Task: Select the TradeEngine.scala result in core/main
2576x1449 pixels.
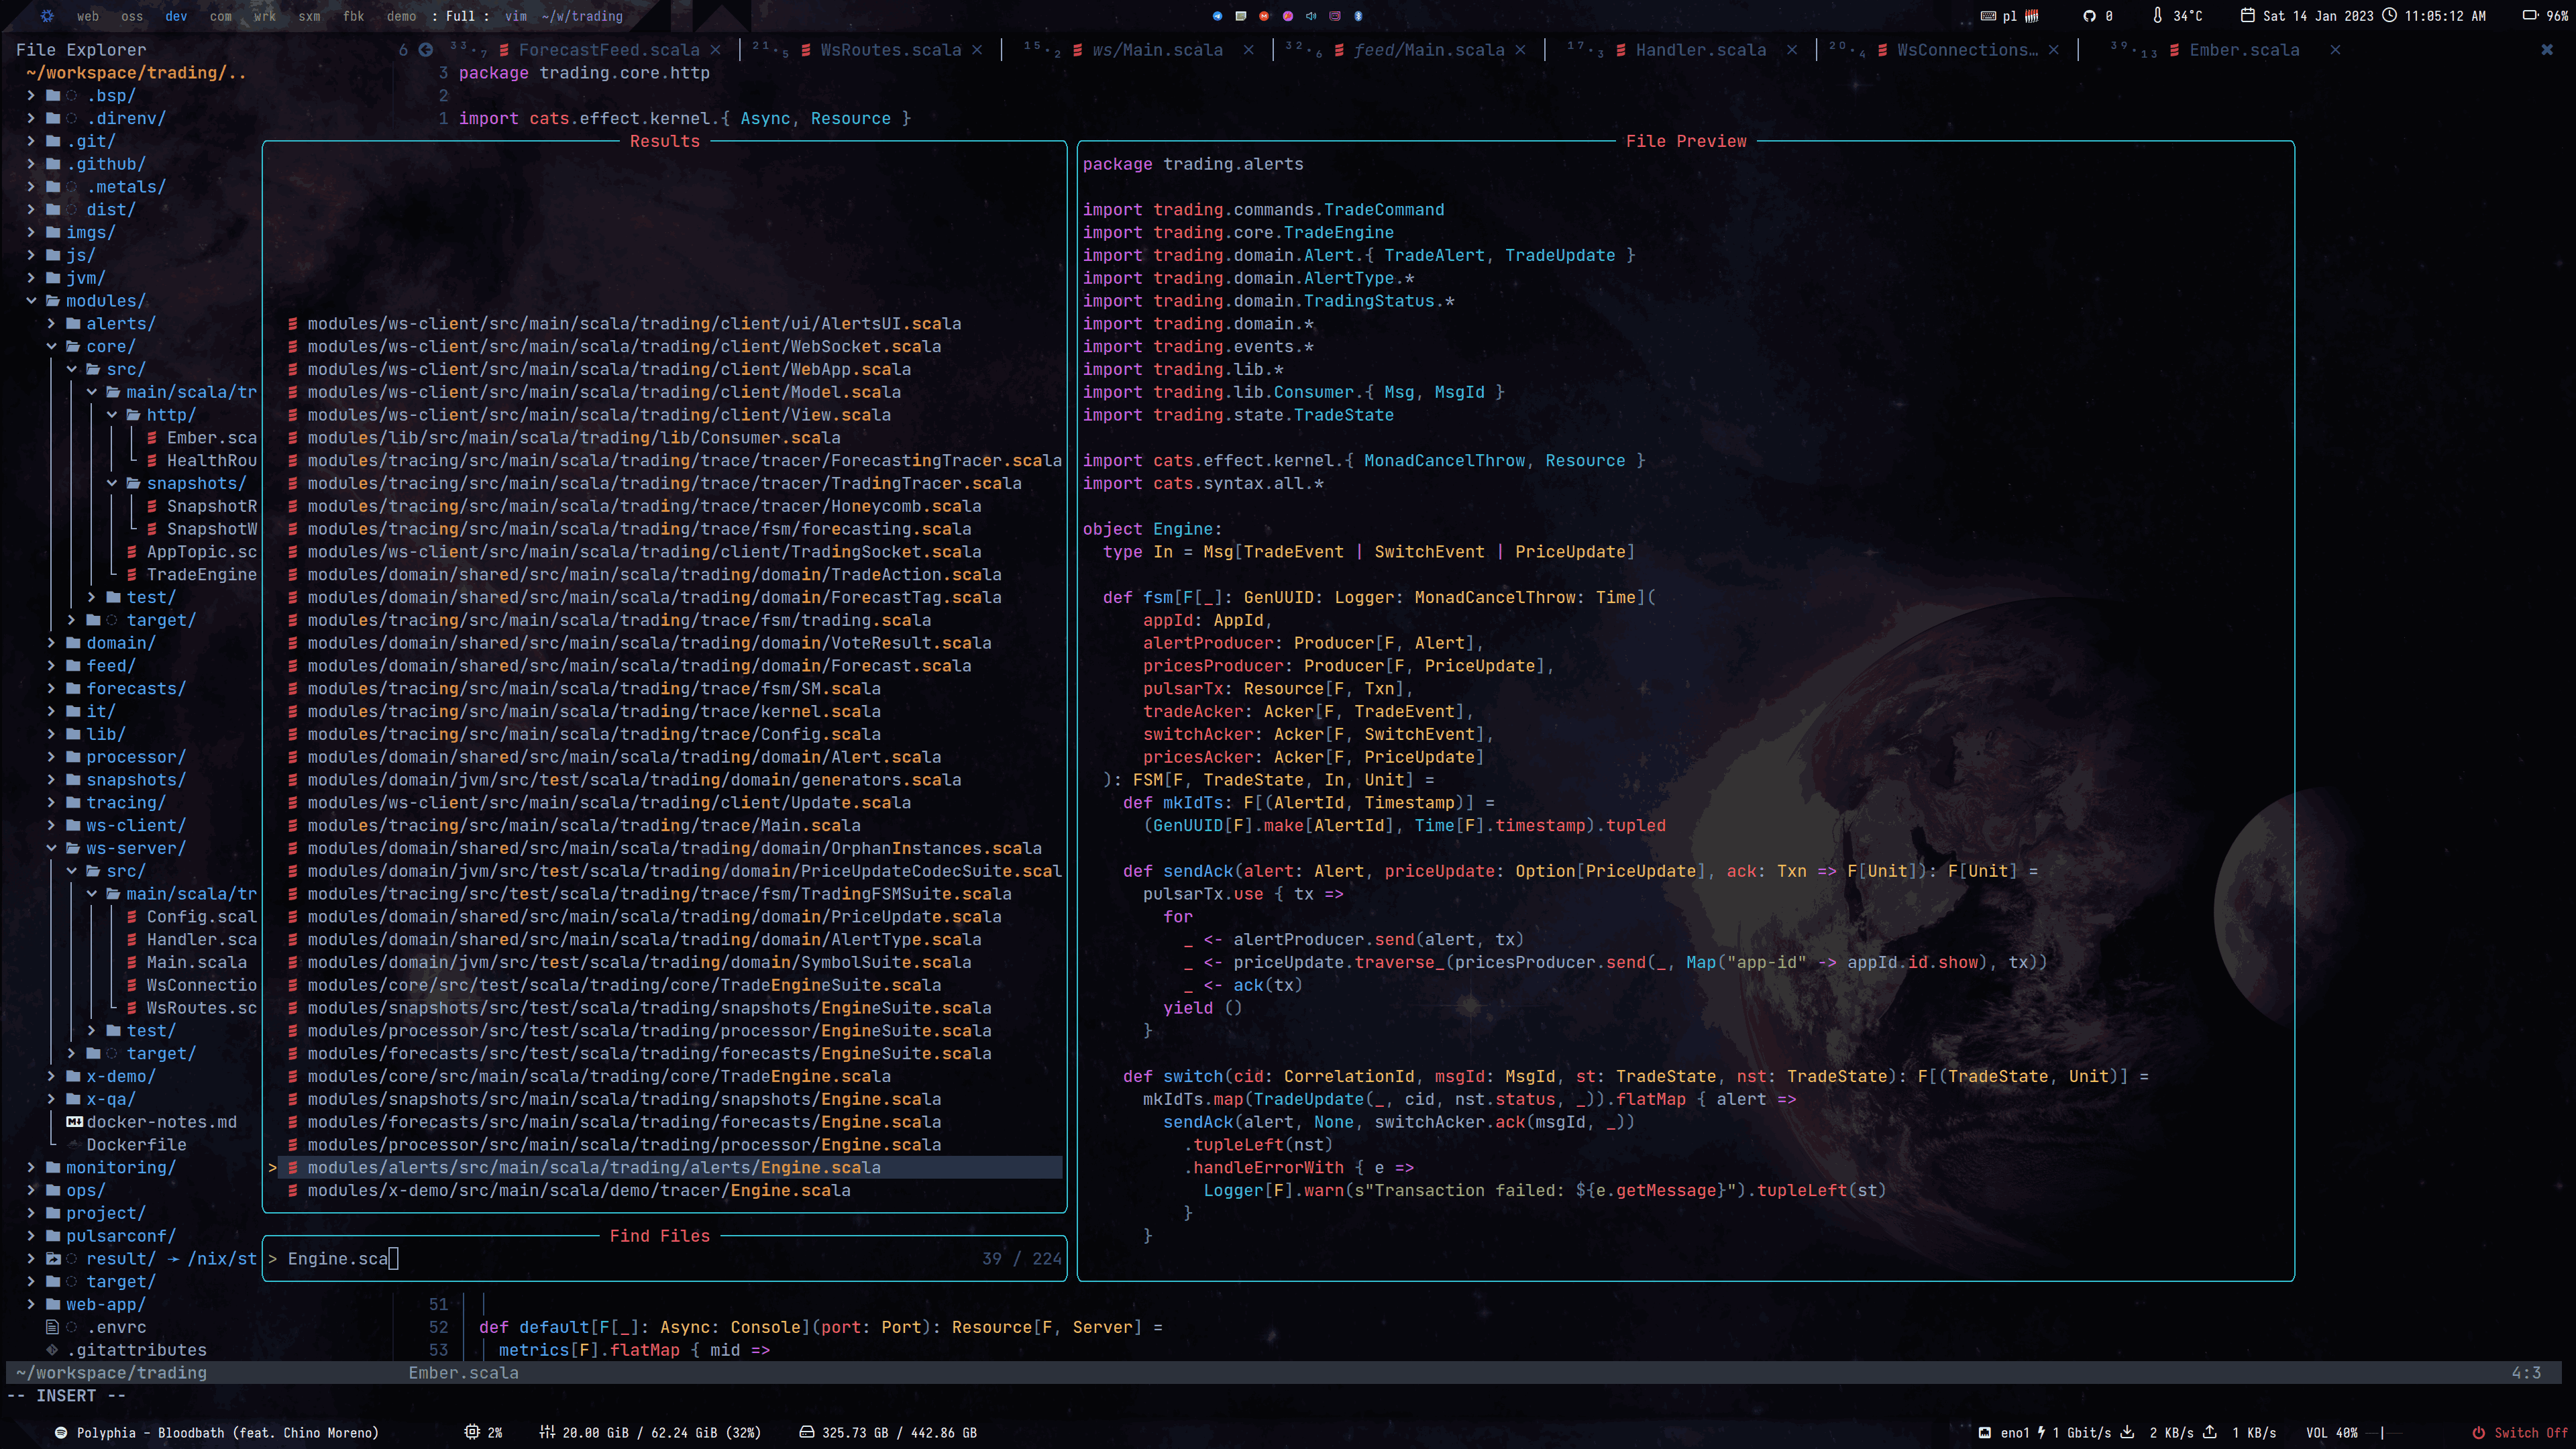Action: coord(598,1076)
